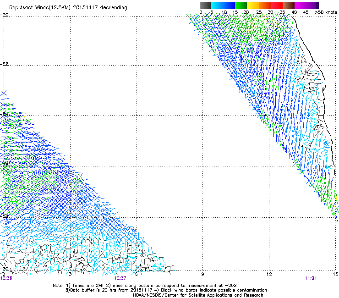Select the legend label '25'
The image size is (339, 298).
[259, 12]
